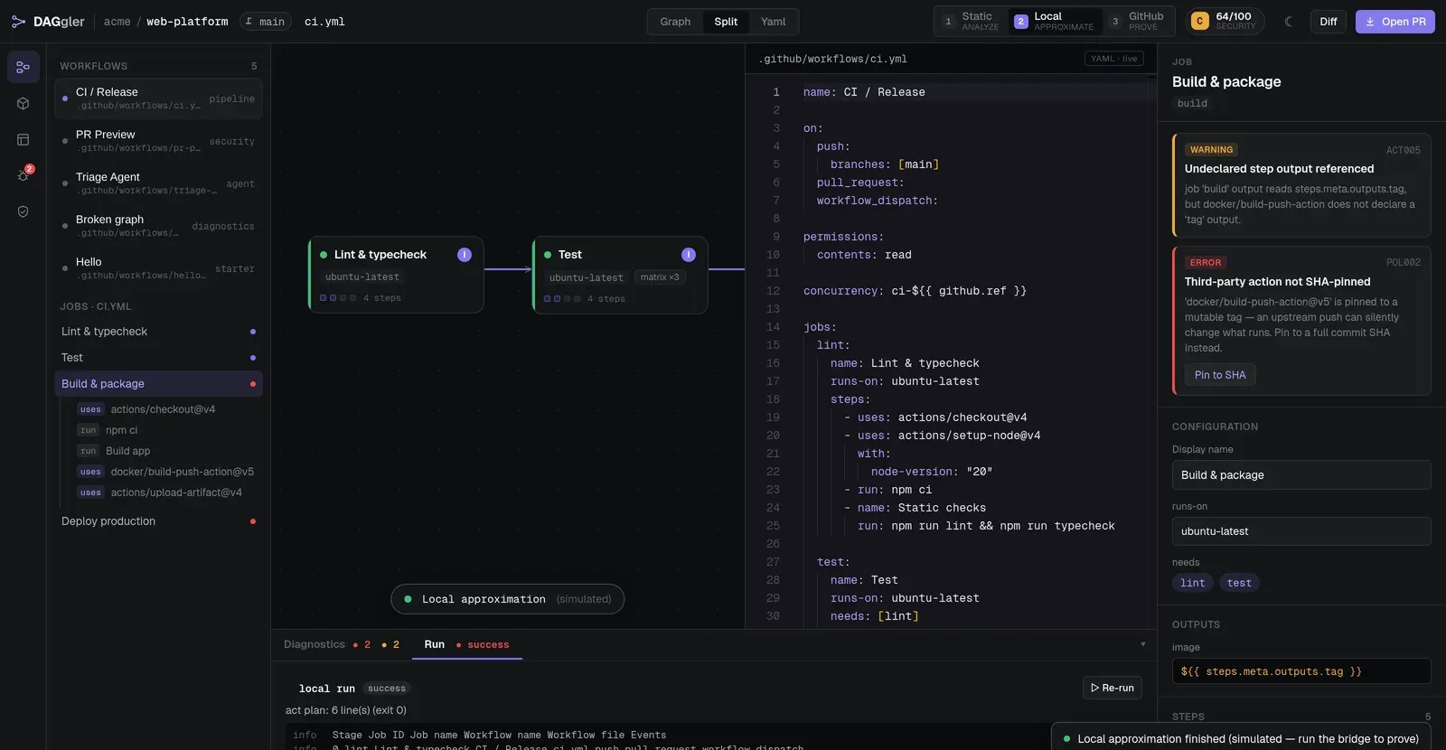Open the bug diagnostics icon with badge 2
The image size is (1446, 750).
pos(23,175)
